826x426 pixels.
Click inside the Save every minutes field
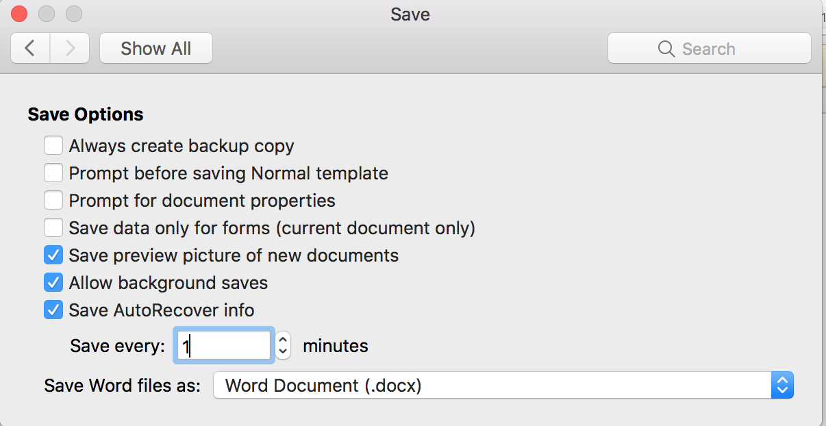click(x=223, y=346)
